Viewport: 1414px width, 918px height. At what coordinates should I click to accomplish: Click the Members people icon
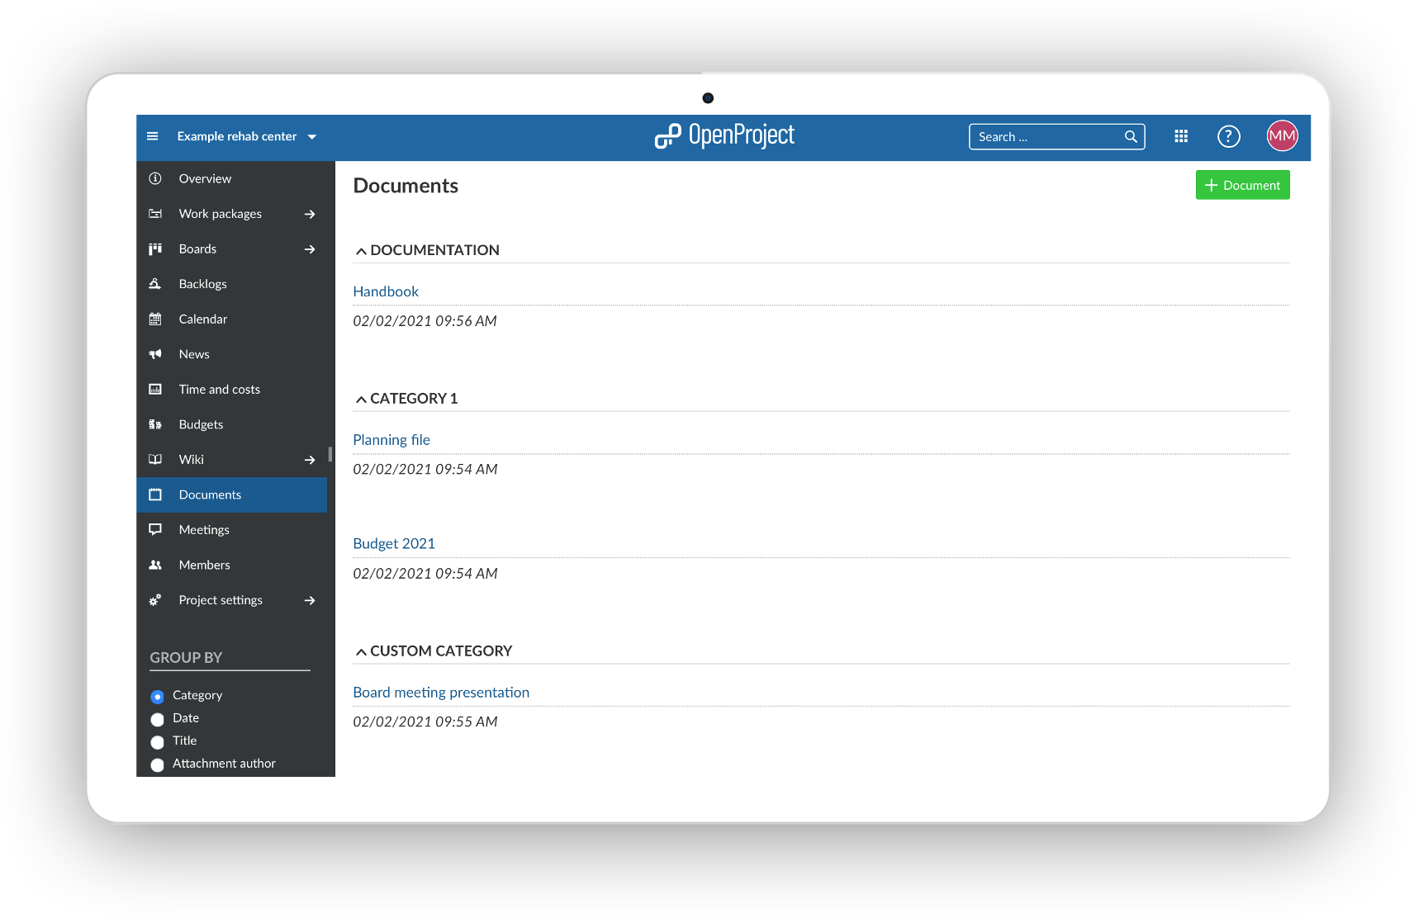tap(155, 565)
